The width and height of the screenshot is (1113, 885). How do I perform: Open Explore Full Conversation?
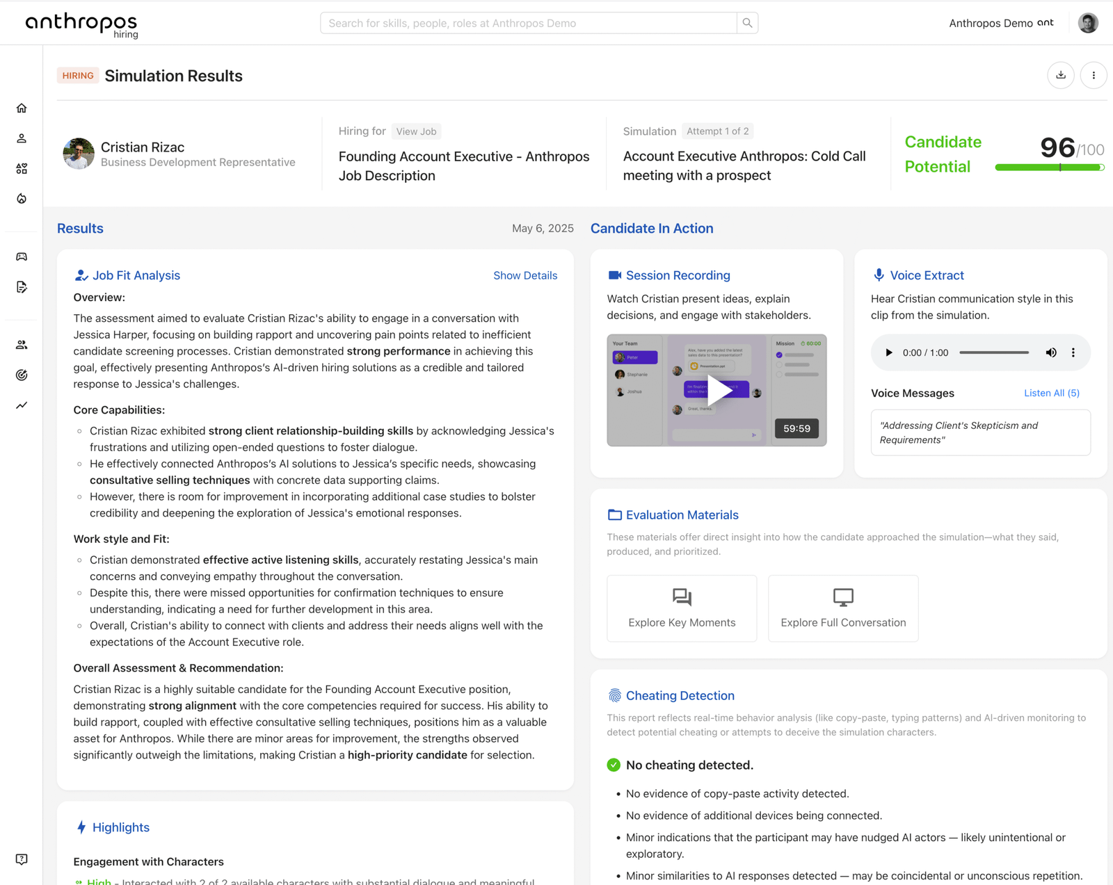click(842, 608)
